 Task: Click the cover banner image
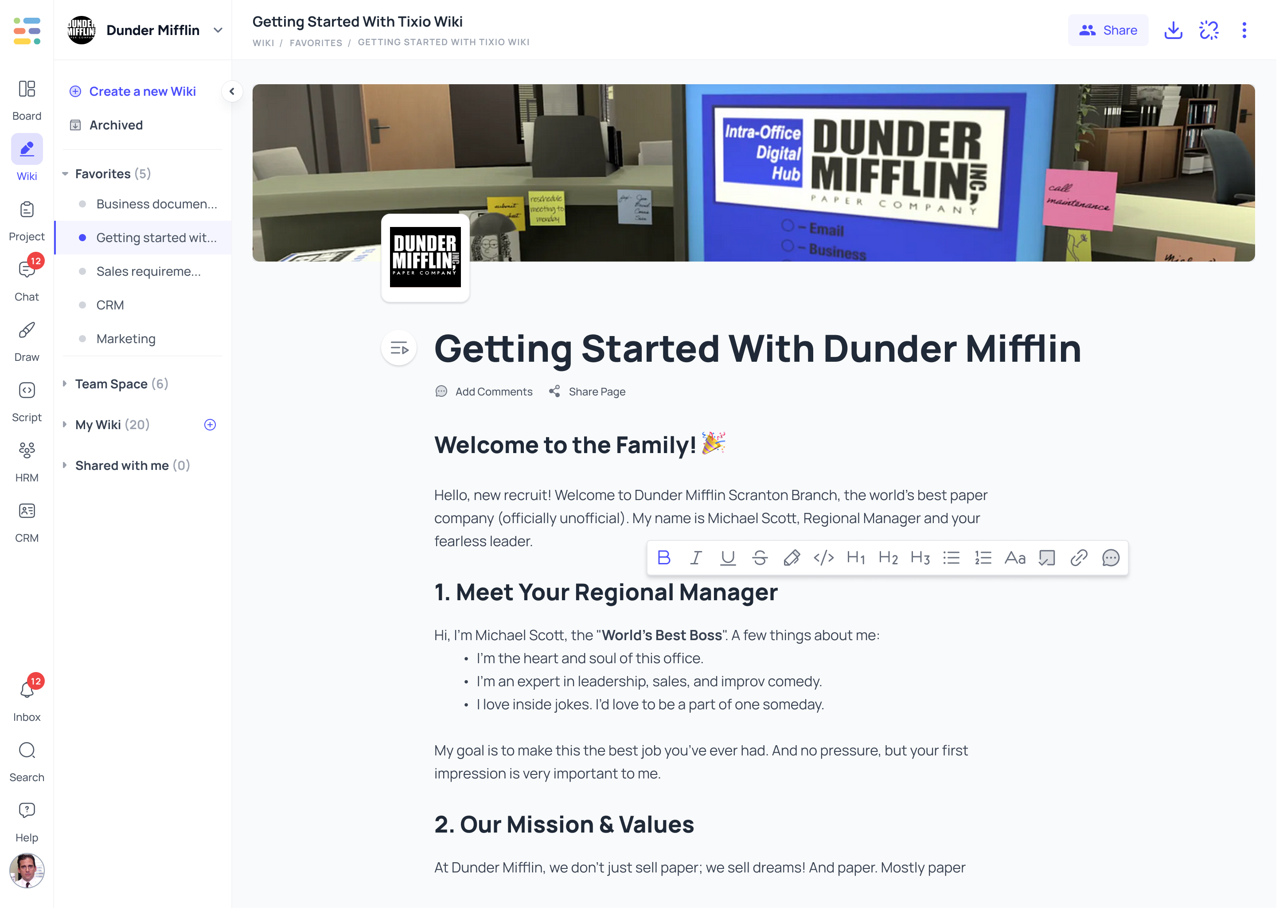point(753,173)
